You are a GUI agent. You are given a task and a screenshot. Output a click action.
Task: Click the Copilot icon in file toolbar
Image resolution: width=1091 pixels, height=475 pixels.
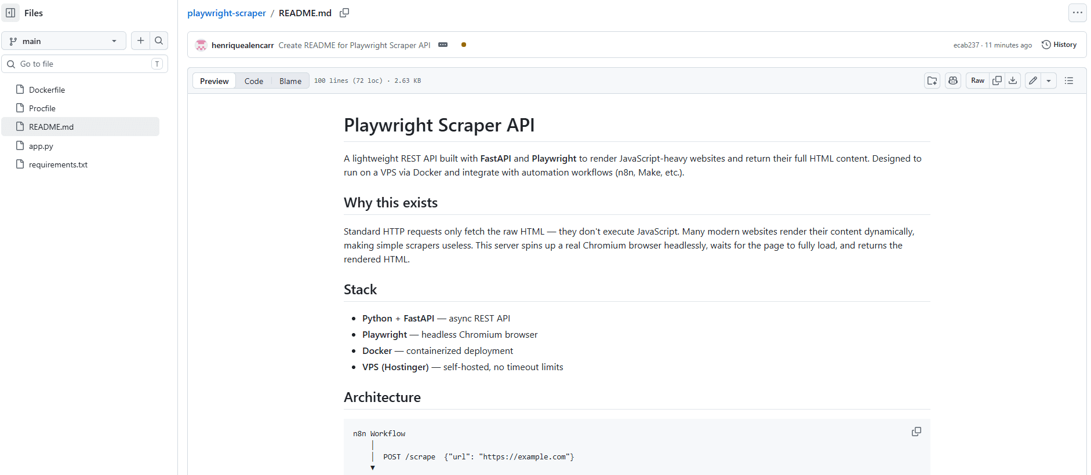click(953, 81)
